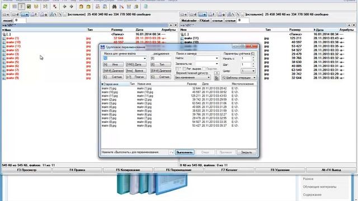Open the Заменить на dropdown
Image resolution: width=358 pixels, height=201 pixels.
(x=216, y=64)
